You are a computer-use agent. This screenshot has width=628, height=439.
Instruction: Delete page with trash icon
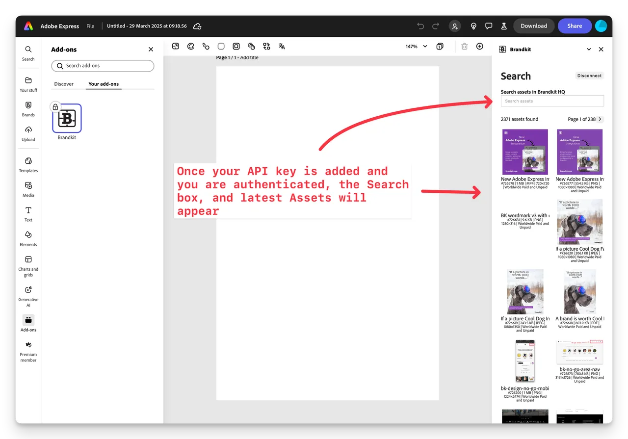tap(465, 46)
